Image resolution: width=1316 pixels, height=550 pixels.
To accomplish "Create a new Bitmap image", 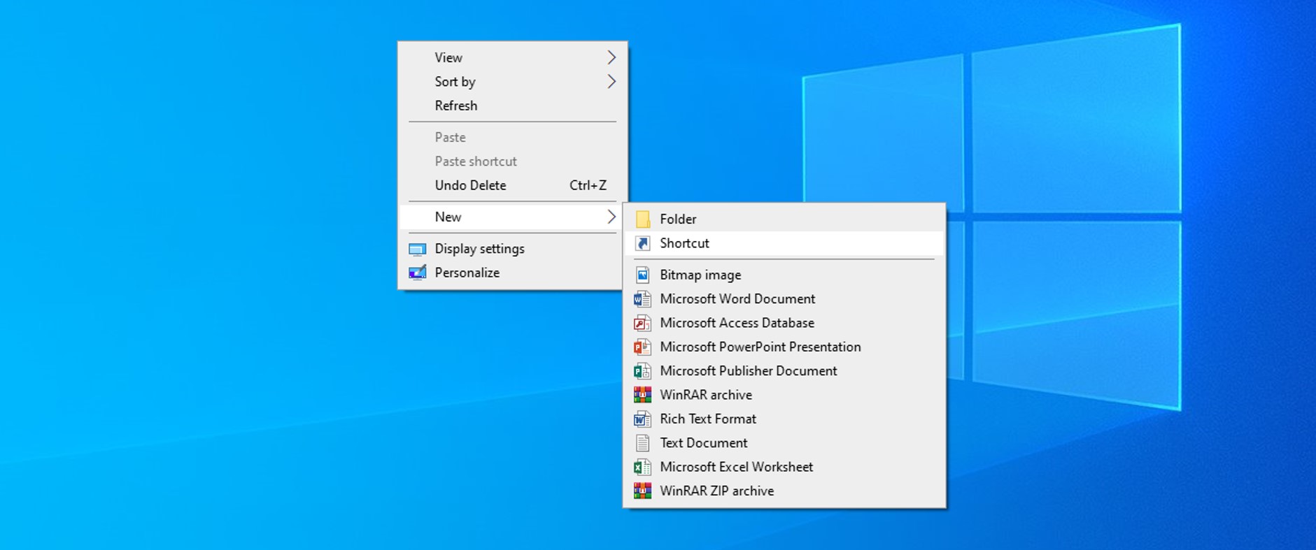I will [784, 275].
